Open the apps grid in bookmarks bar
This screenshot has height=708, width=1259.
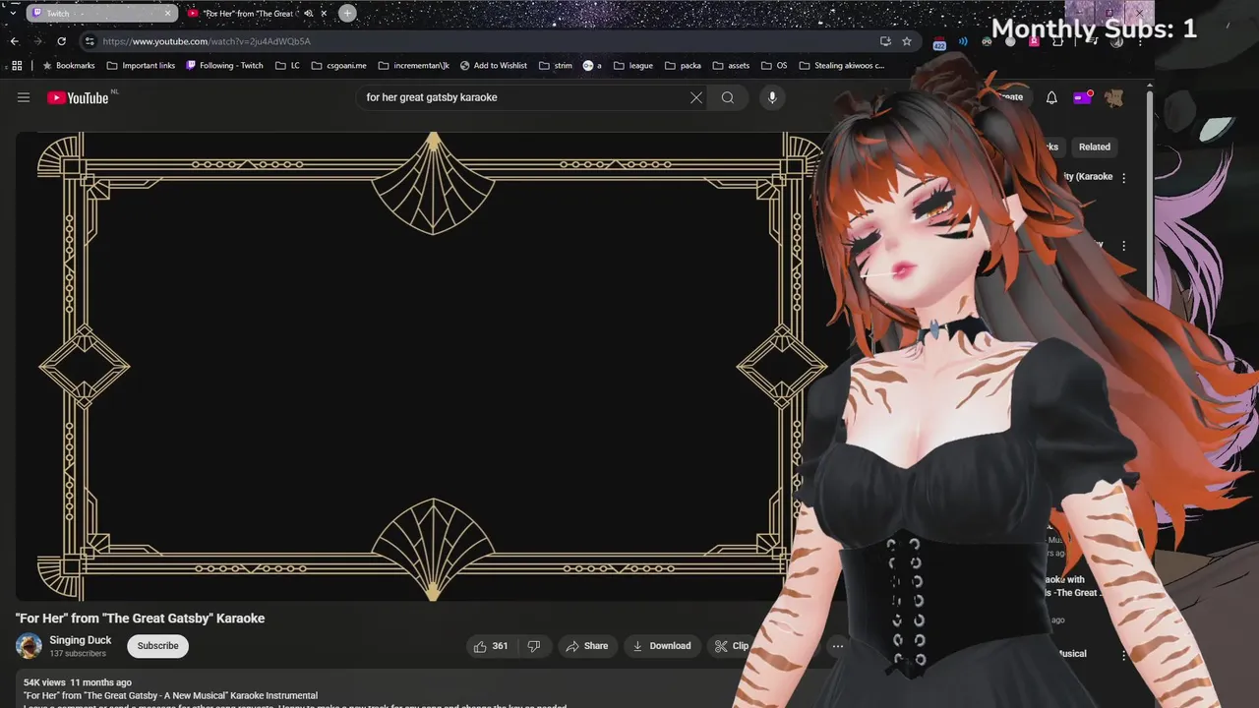click(x=17, y=66)
